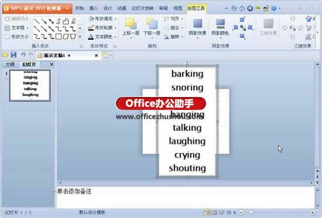Click the word 'laughing' in the slide
This screenshot has height=218, width=322.
[187, 141]
